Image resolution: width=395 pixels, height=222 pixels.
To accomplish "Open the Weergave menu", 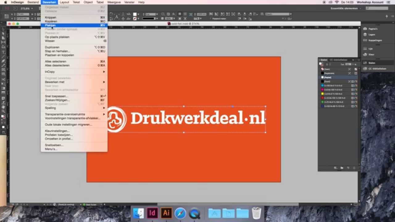I will 114,2.
